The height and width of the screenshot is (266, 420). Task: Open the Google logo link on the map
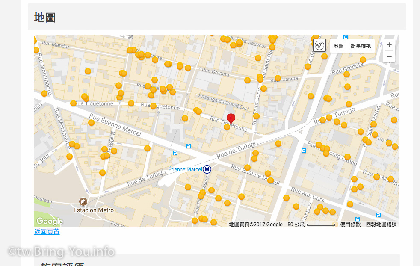point(50,221)
